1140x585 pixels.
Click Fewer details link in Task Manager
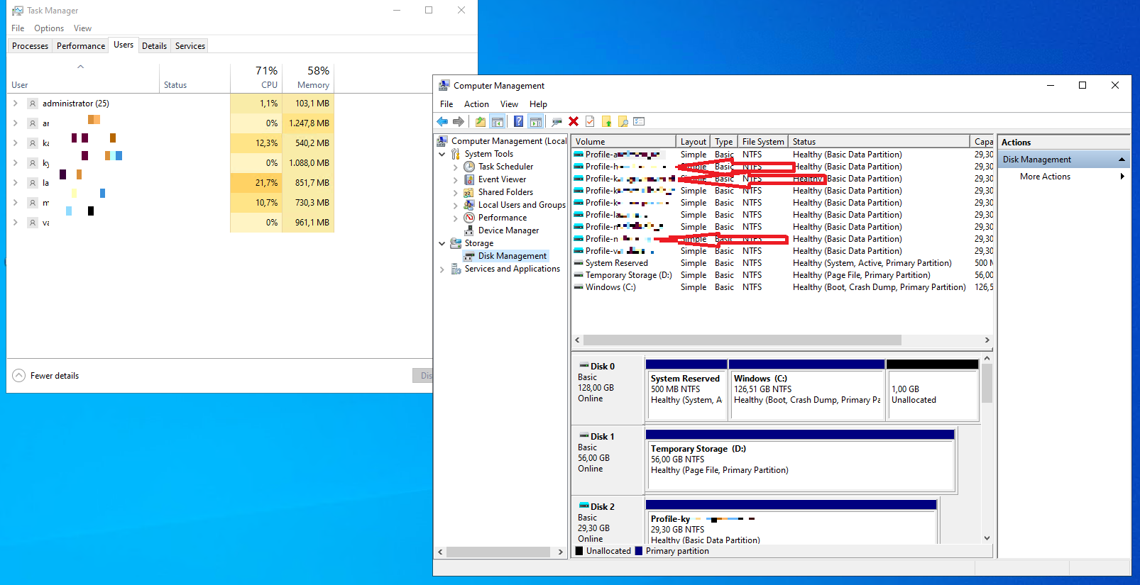pyautogui.click(x=55, y=376)
